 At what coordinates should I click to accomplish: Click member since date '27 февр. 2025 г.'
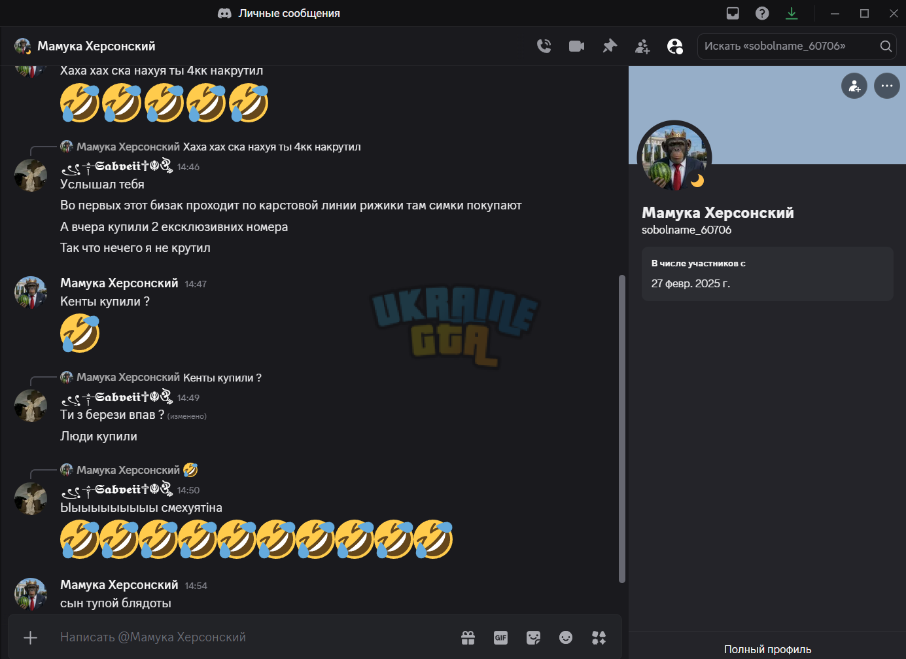[x=690, y=283]
